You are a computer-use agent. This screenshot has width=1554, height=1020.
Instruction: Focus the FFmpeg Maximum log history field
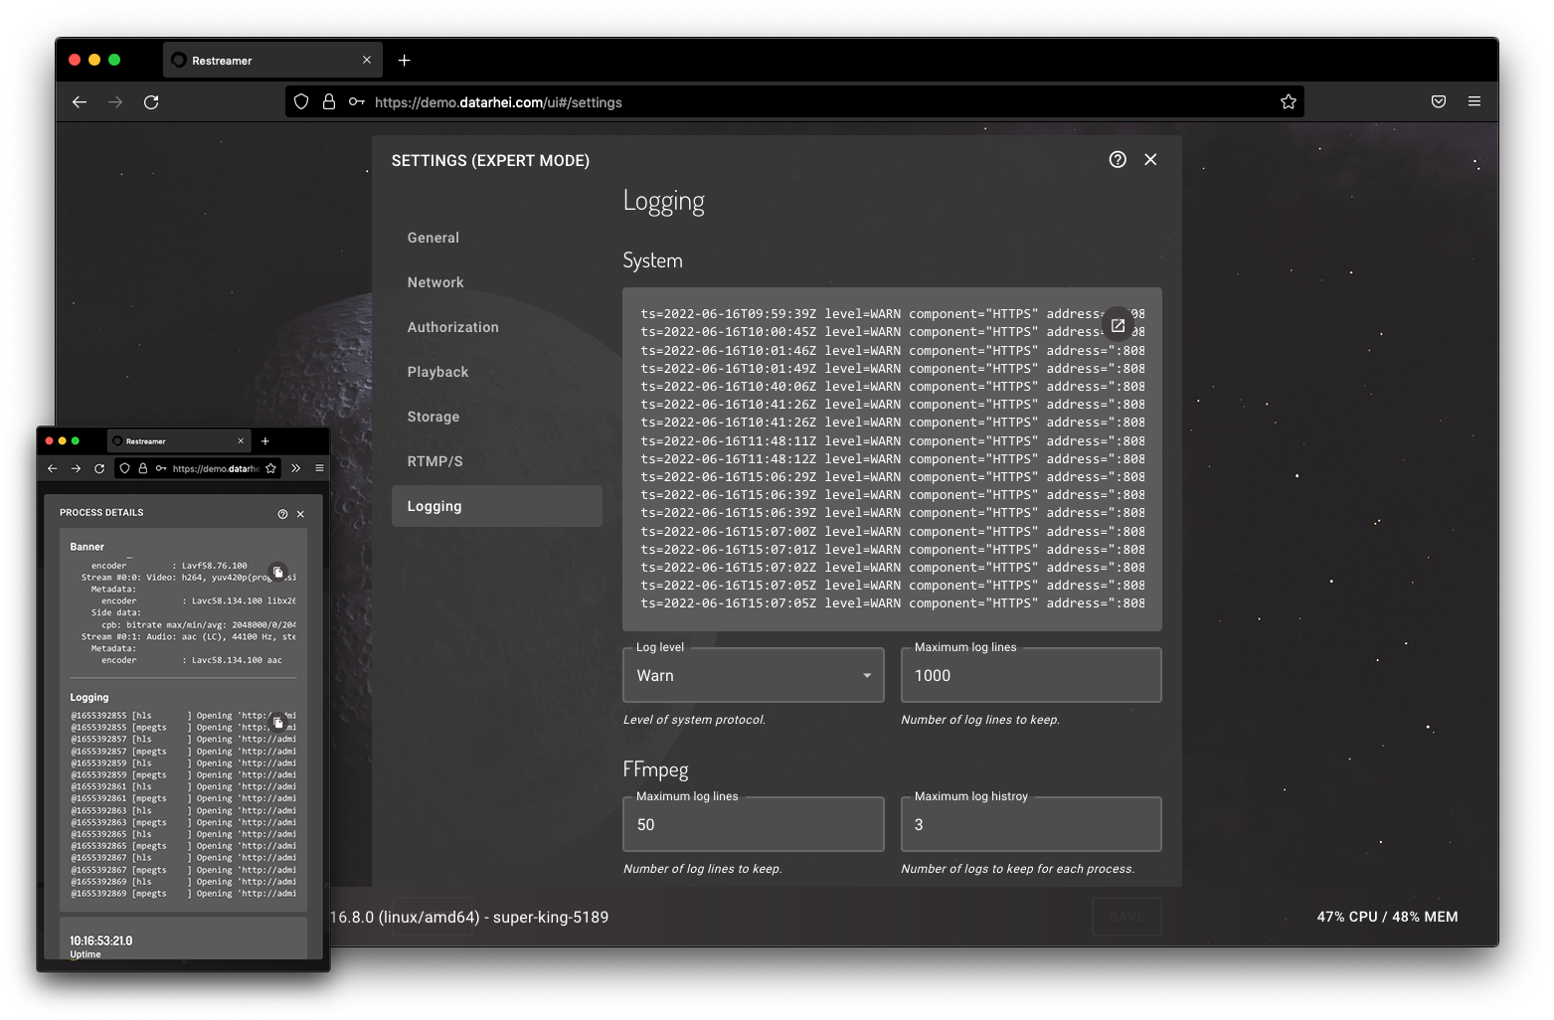[x=1030, y=824]
